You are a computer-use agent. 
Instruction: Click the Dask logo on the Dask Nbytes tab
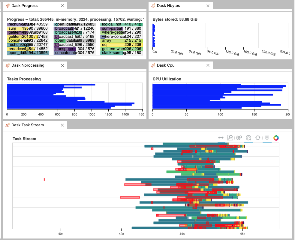[x=153, y=6]
